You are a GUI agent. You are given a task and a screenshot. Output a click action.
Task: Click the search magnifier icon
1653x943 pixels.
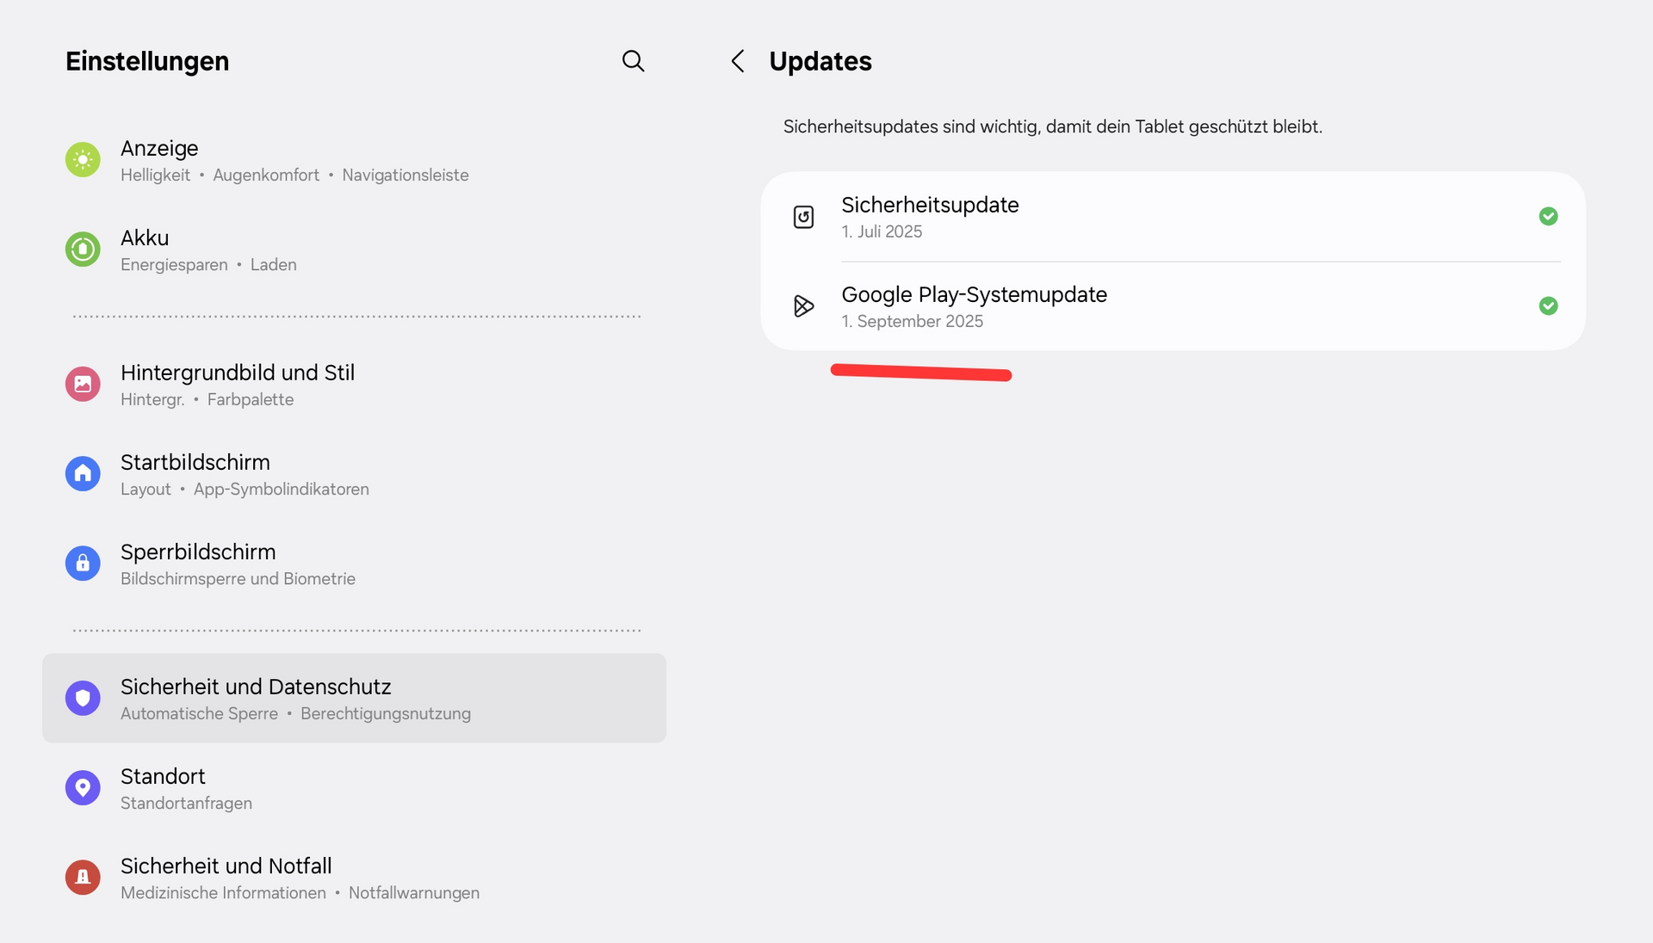(x=633, y=61)
